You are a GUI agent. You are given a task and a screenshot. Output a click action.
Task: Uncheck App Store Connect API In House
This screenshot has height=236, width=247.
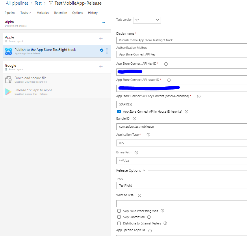click(119, 112)
